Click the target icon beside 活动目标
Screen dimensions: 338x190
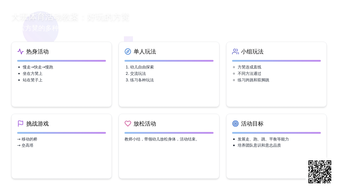(235, 124)
